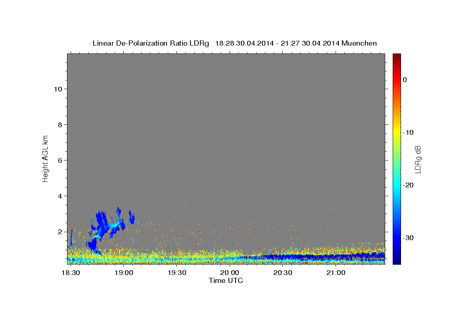Click the height tick label 6
This screenshot has height=317, width=476.
[59, 160]
